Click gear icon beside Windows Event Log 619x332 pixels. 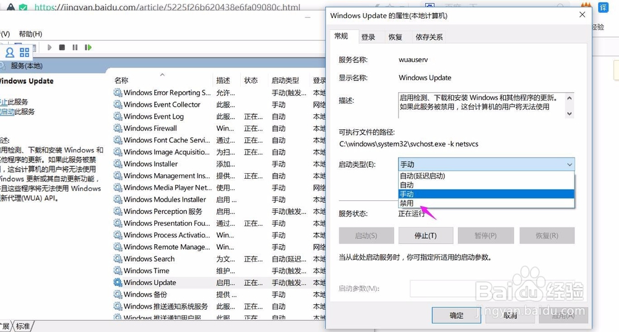(x=118, y=116)
